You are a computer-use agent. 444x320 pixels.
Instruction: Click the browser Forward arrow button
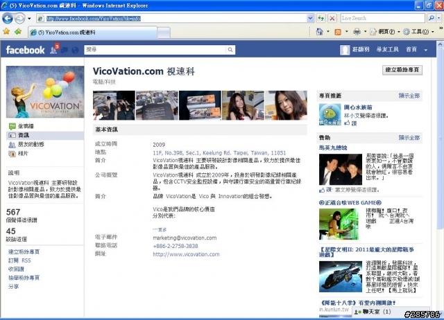tap(19, 19)
